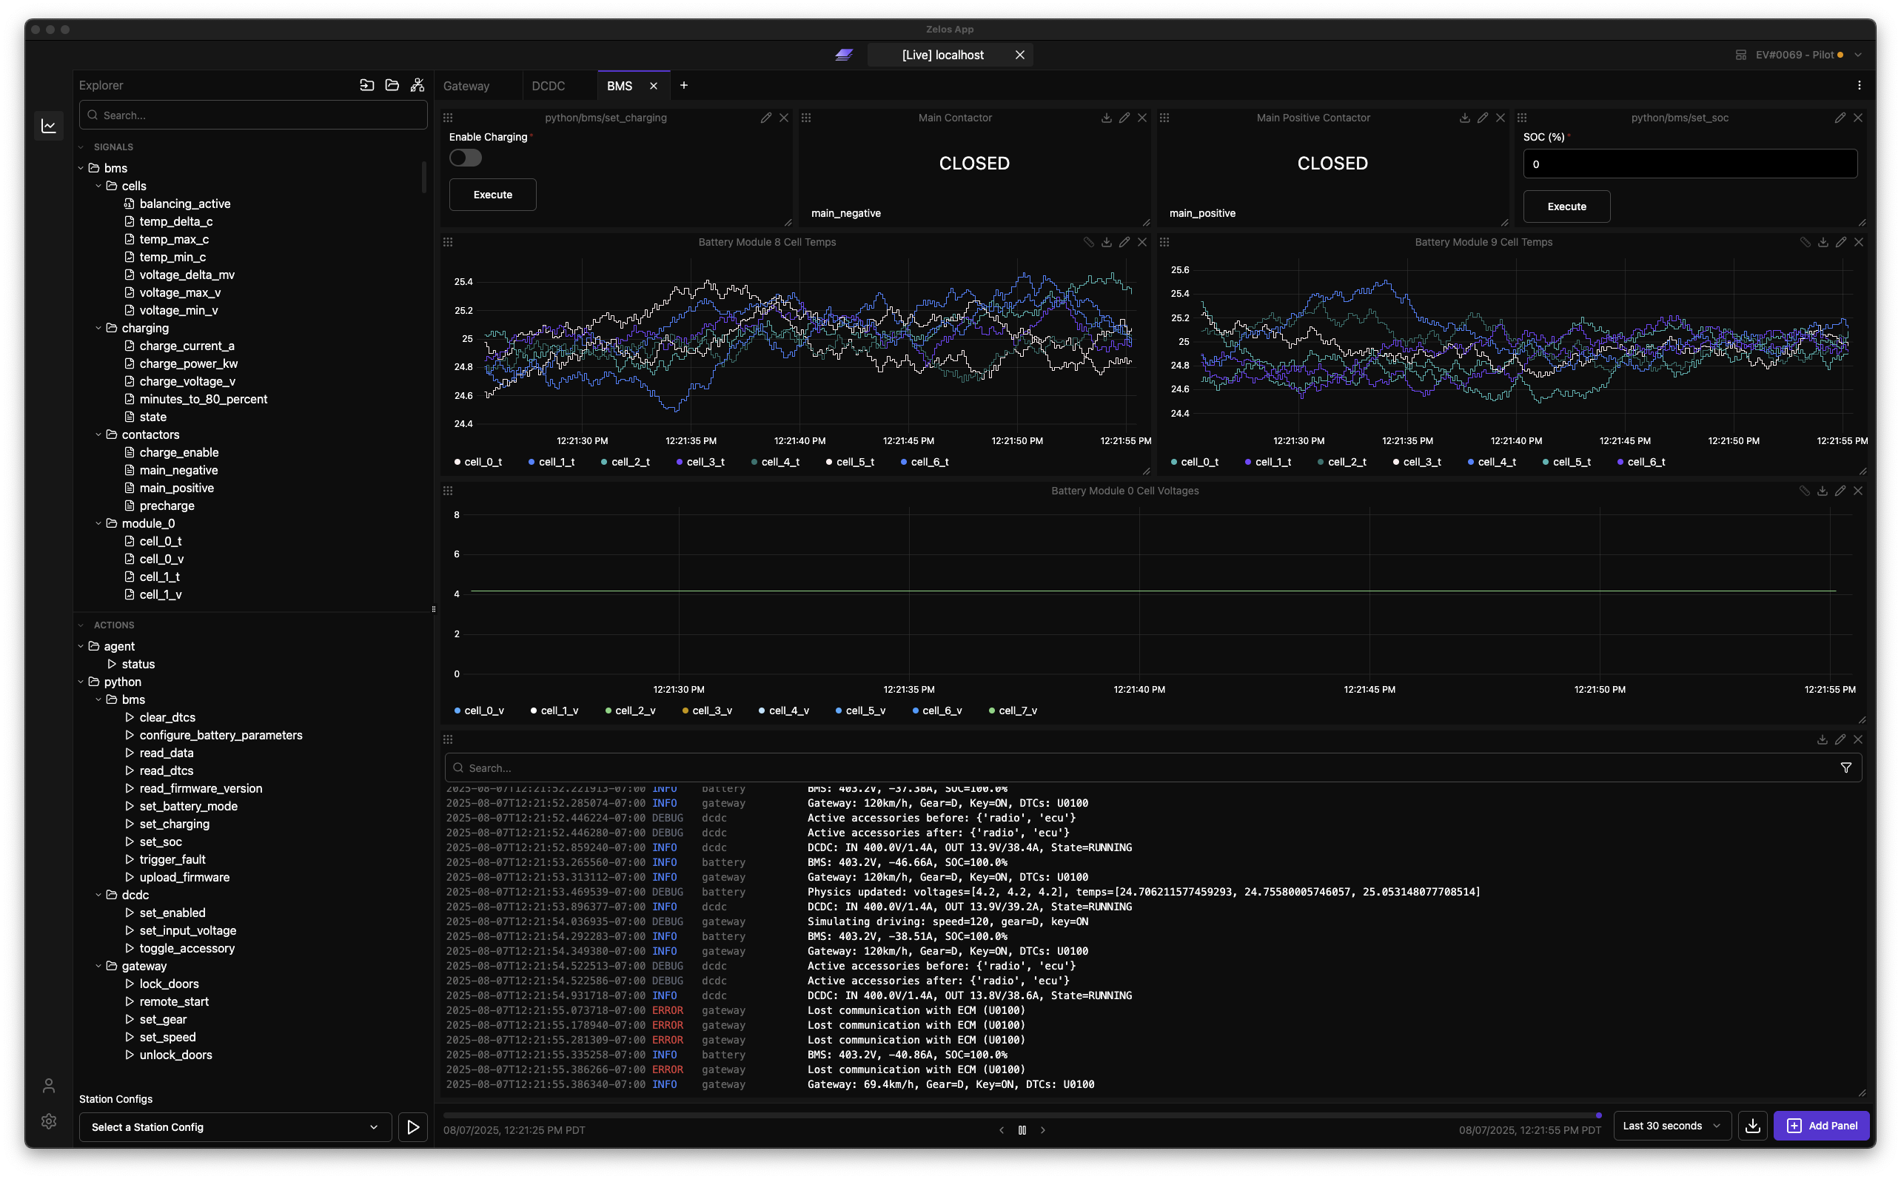Open the three-dot dashboard options menu
Image resolution: width=1901 pixels, height=1179 pixels.
tap(1859, 85)
